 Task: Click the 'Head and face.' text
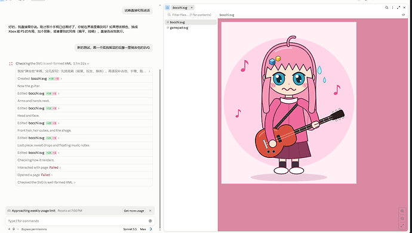[x=28, y=116]
